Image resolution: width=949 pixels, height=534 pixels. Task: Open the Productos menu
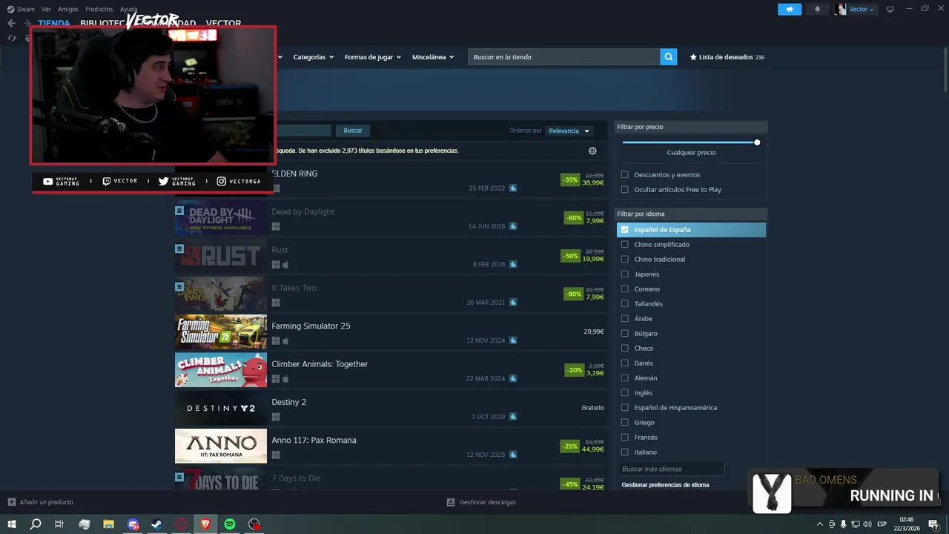coord(99,9)
